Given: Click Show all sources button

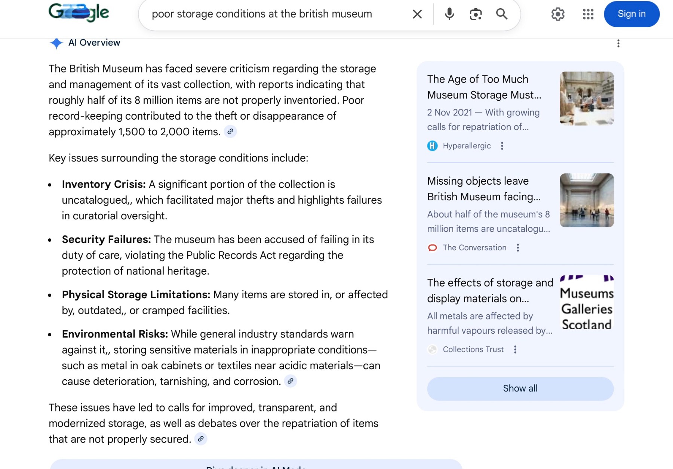Looking at the screenshot, I should pyautogui.click(x=520, y=389).
